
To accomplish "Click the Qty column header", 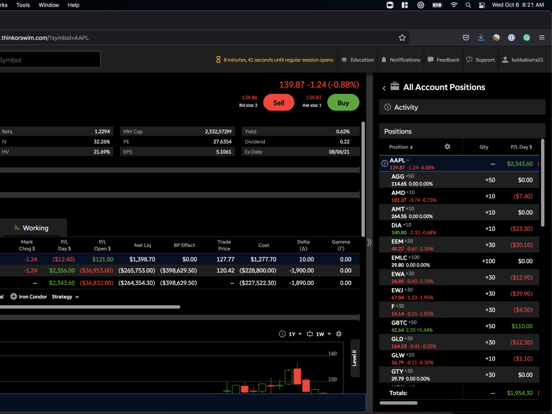I will coord(484,147).
